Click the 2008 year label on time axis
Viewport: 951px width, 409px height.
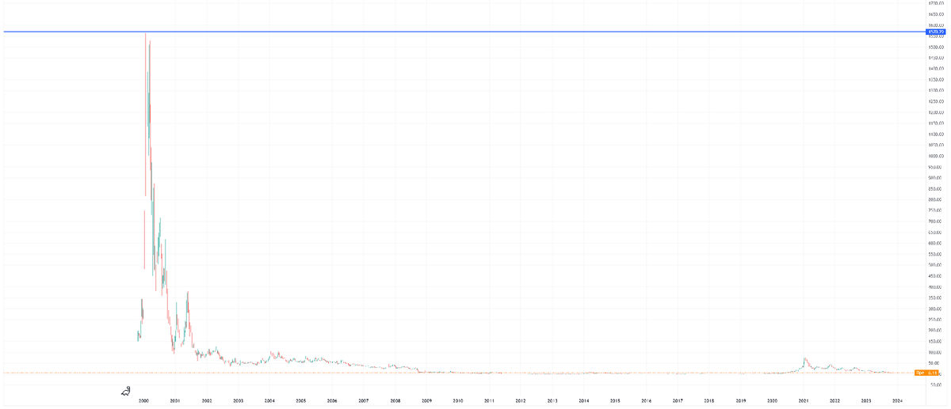pyautogui.click(x=395, y=401)
